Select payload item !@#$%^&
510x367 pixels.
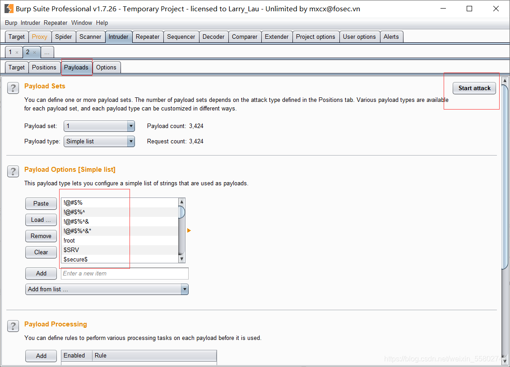pyautogui.click(x=120, y=221)
